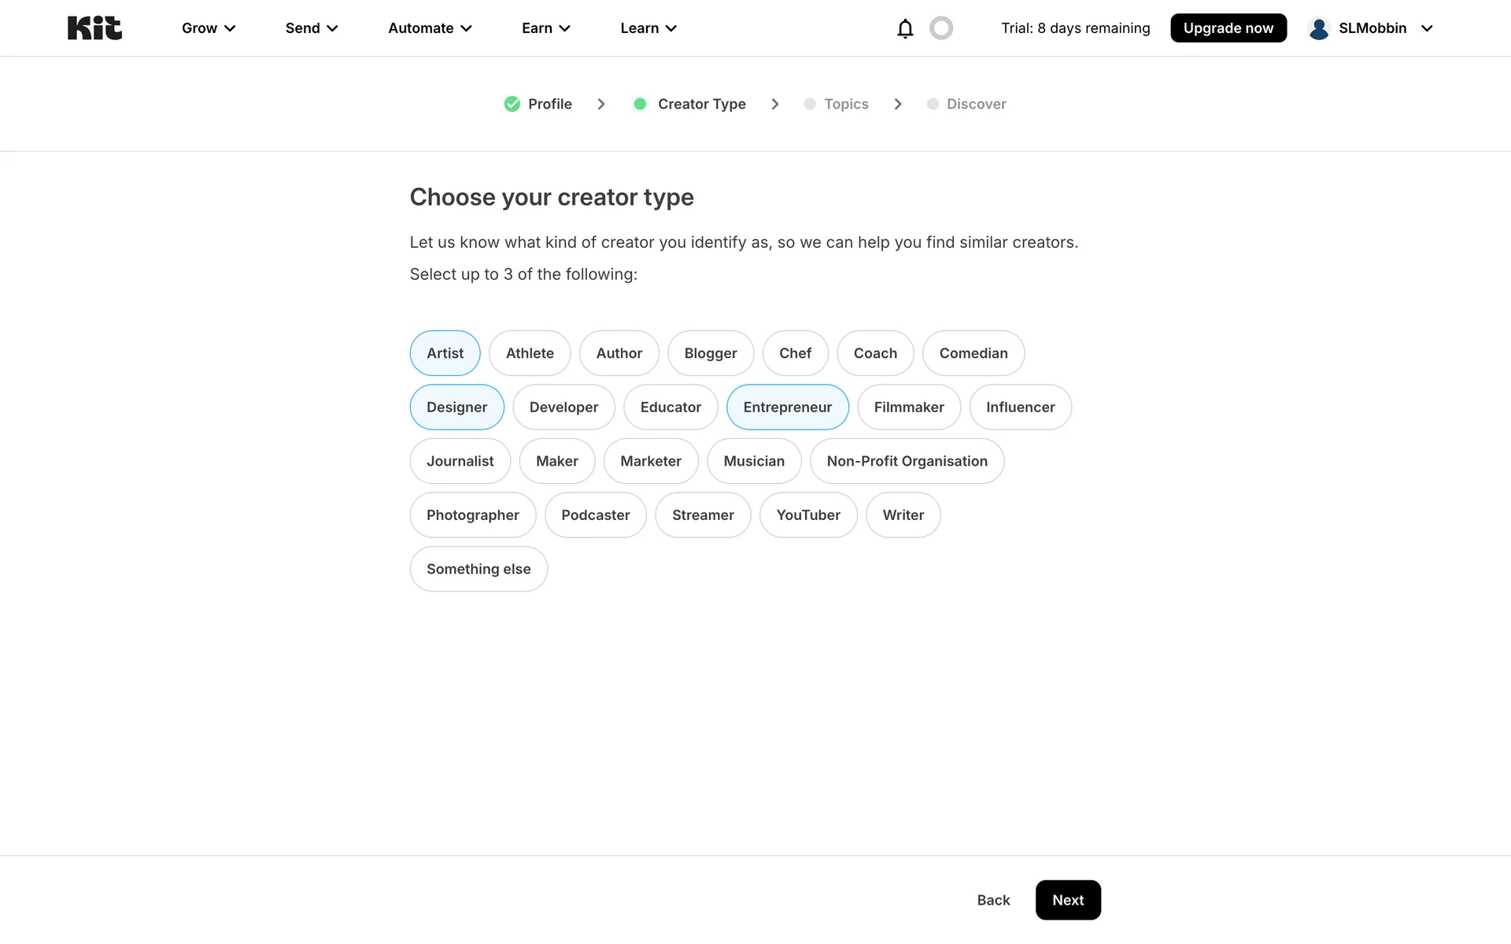Toggle off the Entrepreneur chip

[787, 407]
